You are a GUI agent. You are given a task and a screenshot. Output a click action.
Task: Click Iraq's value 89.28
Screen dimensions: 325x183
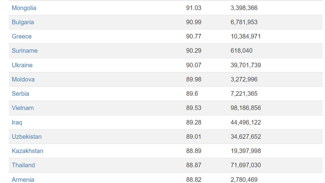click(194, 122)
